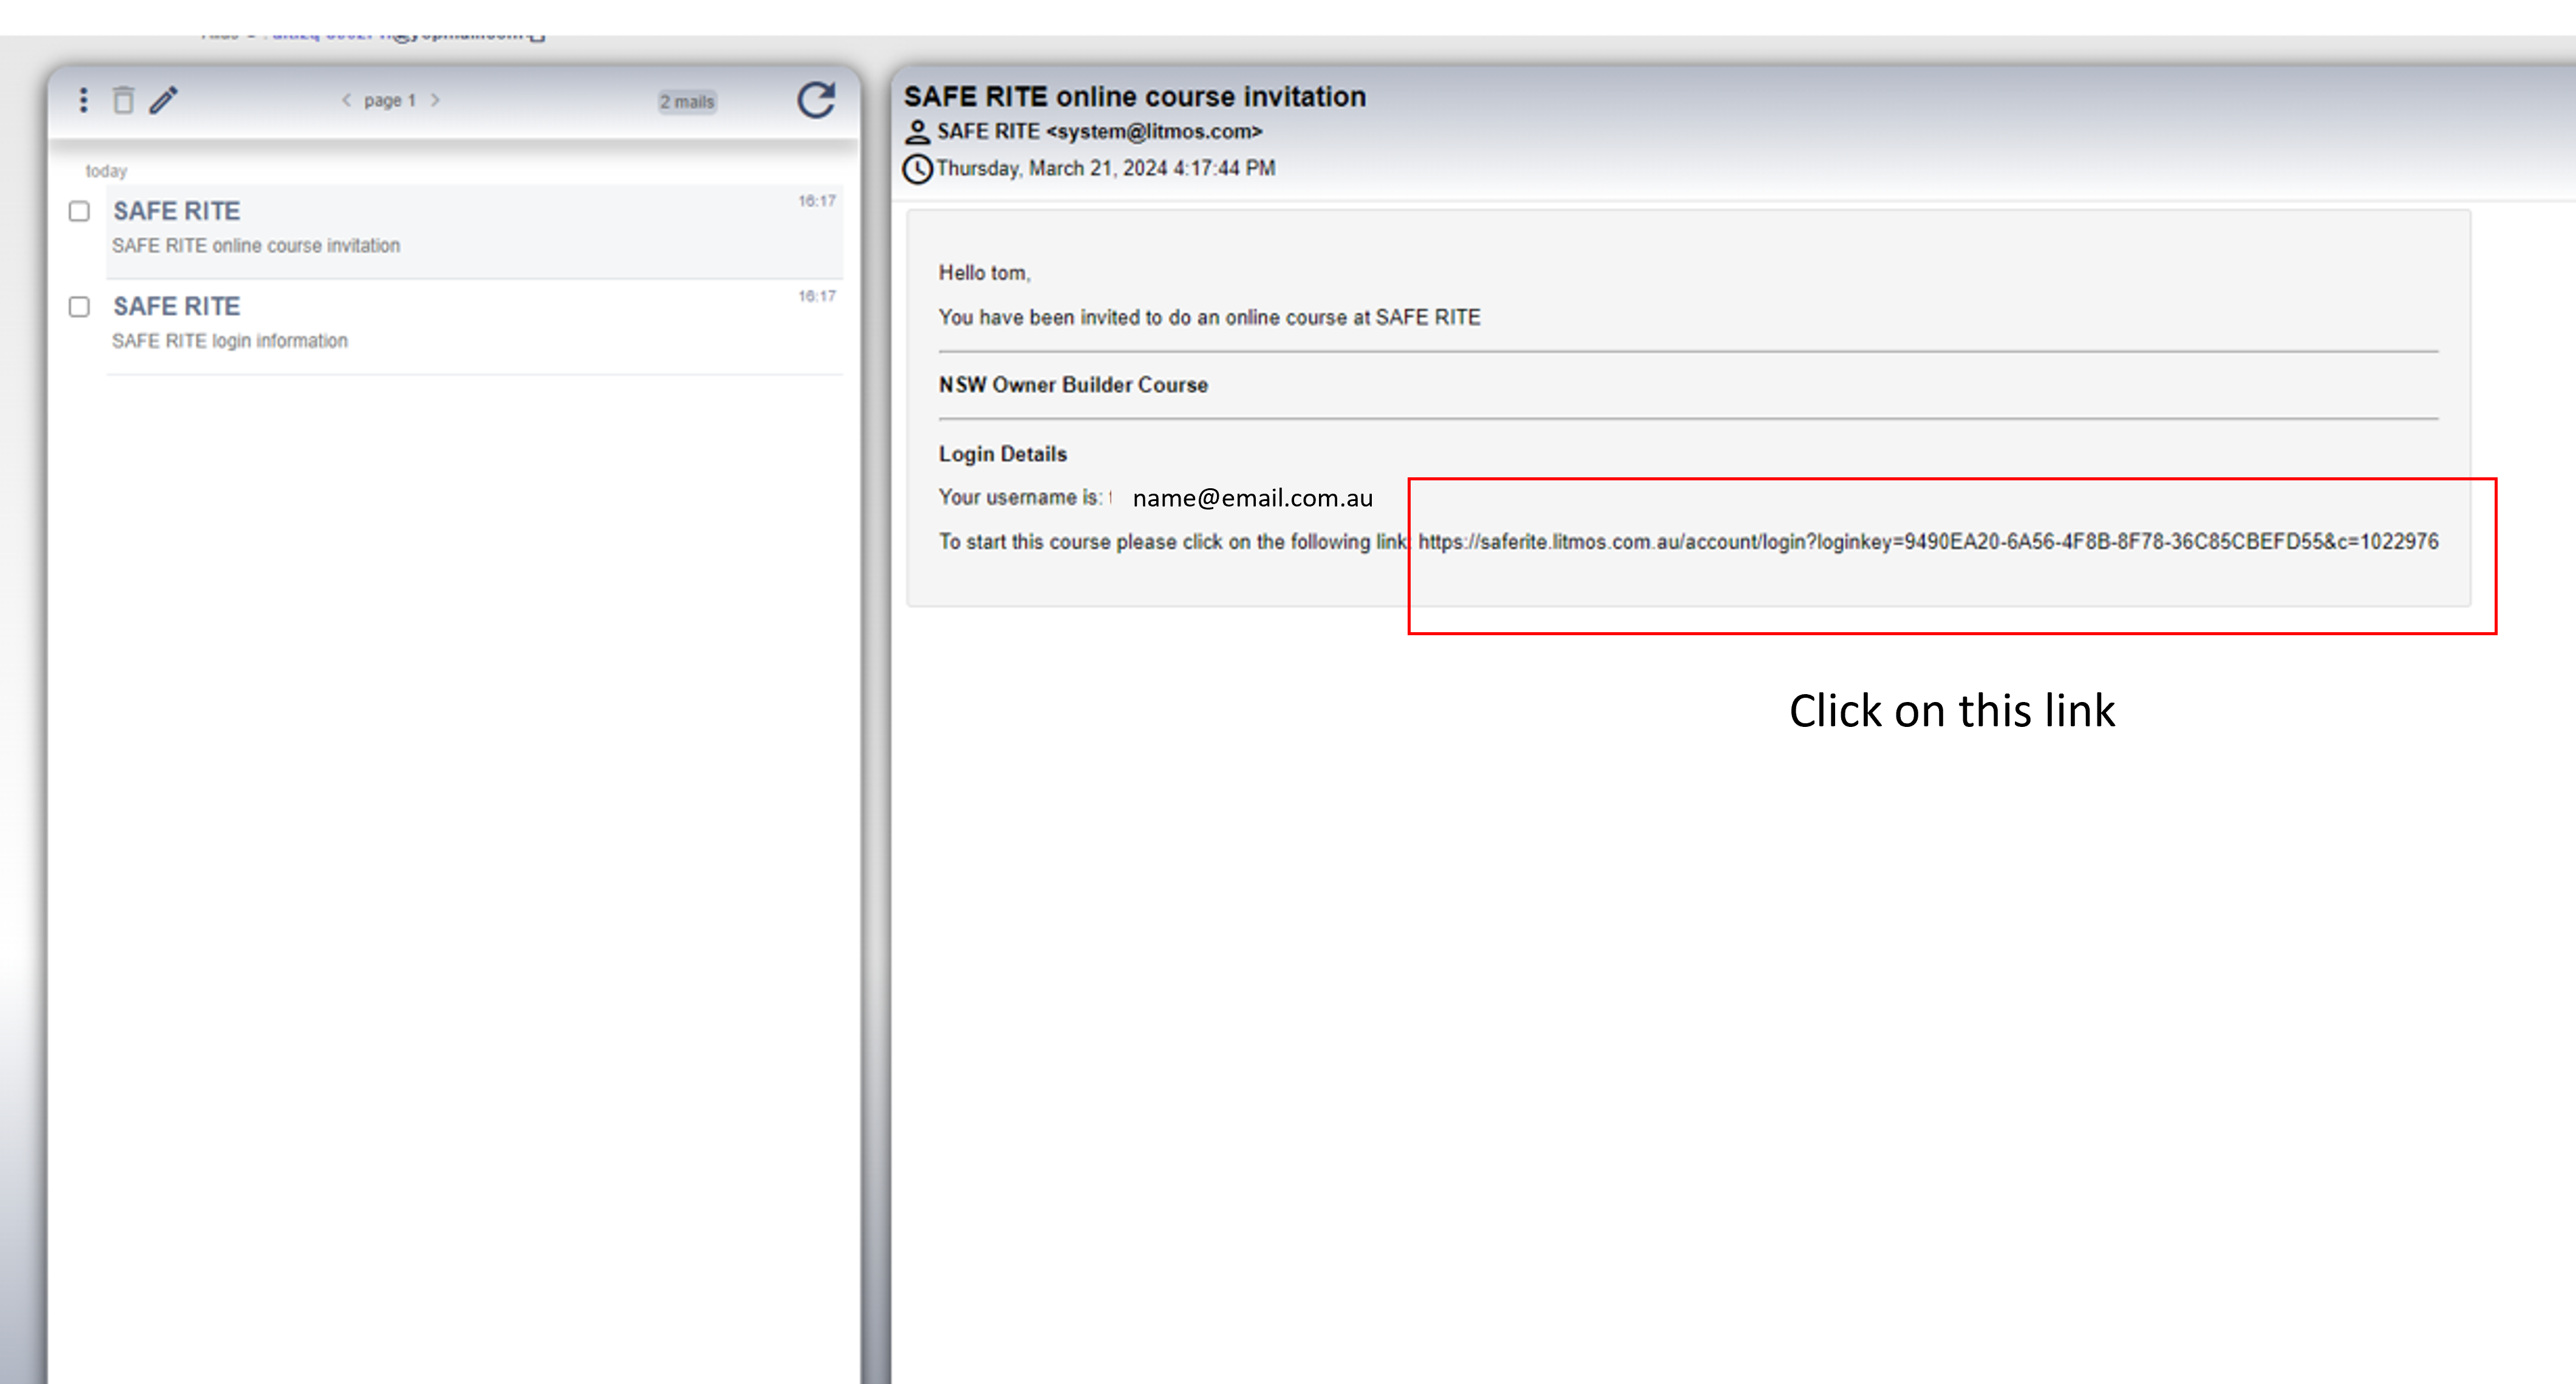Viewport: 2576px width, 1384px height.
Task: Open the three-dot more options menu
Action: [x=84, y=100]
